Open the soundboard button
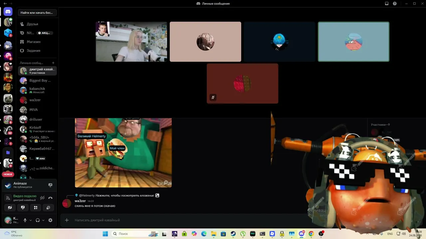 tap(48, 207)
